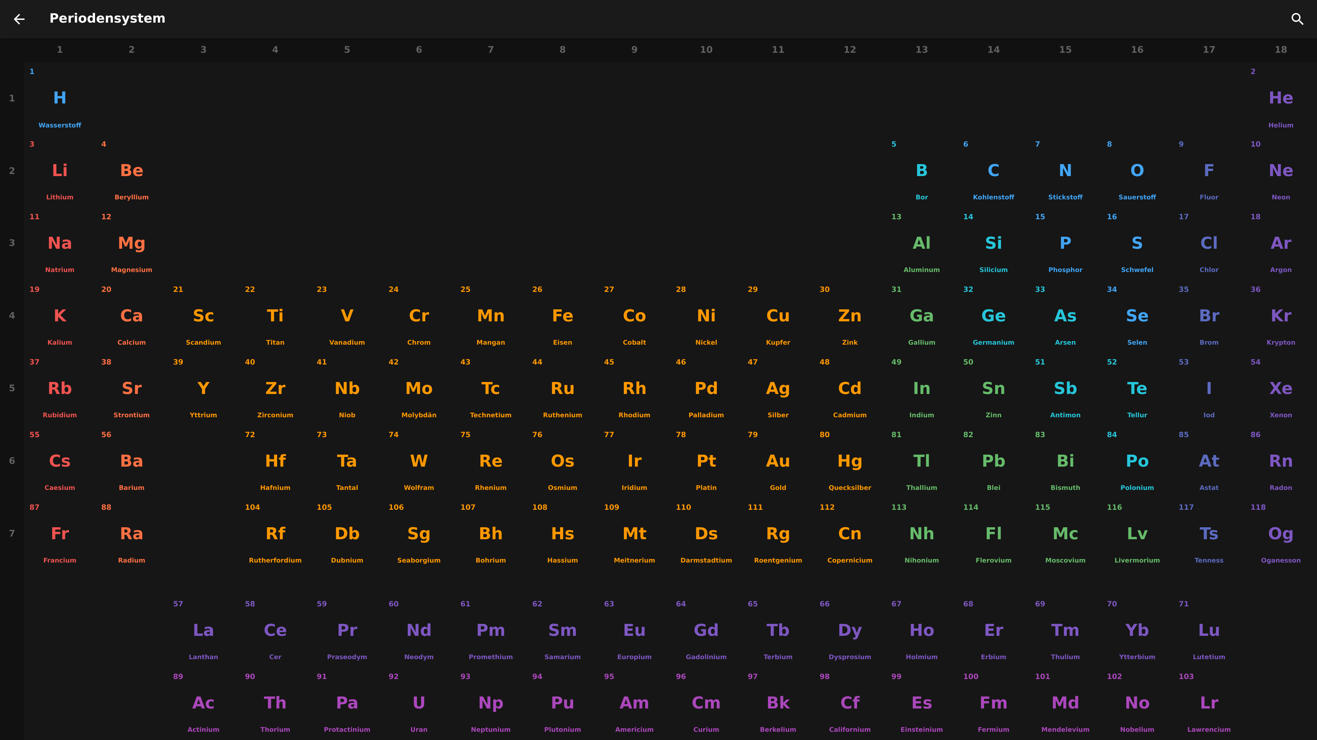Screen dimensions: 1317x740
Task: Select the Helium (He) element
Action: [x=1281, y=98]
